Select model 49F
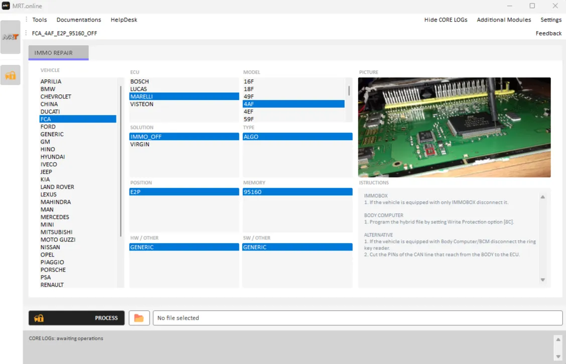 coord(294,97)
